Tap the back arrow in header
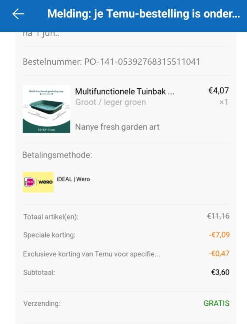 pos(18,14)
